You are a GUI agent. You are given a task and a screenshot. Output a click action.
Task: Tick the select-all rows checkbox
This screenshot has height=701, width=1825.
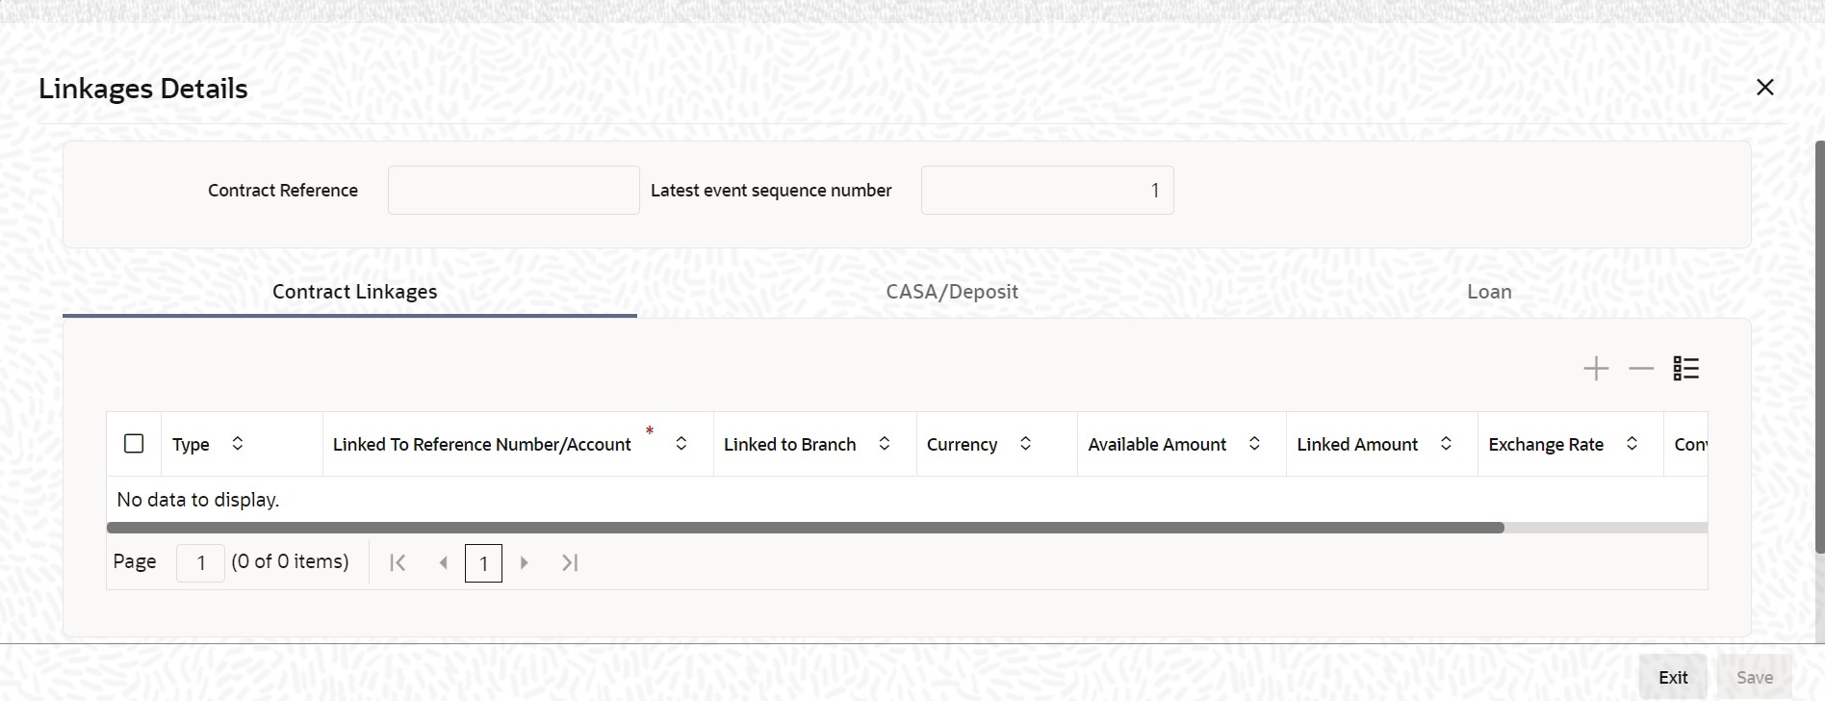(x=134, y=443)
